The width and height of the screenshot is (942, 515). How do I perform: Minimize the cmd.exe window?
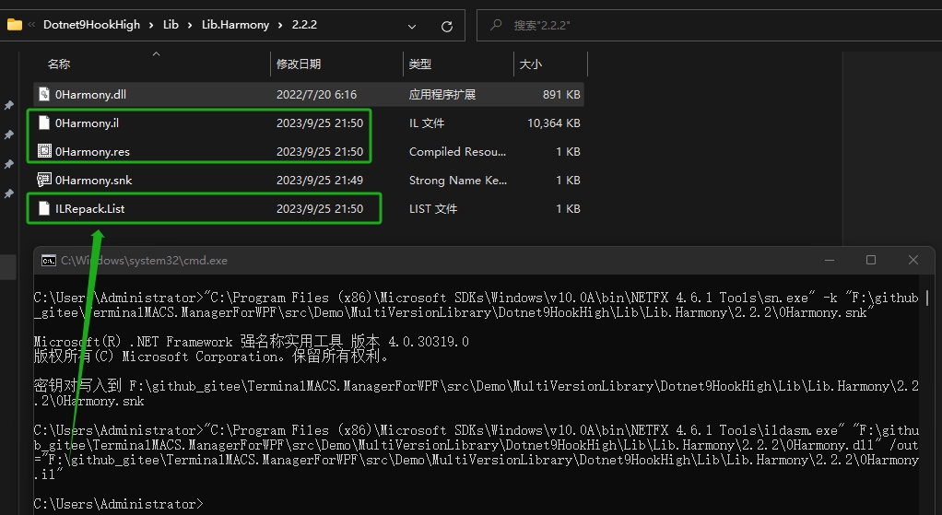pyautogui.click(x=830, y=260)
